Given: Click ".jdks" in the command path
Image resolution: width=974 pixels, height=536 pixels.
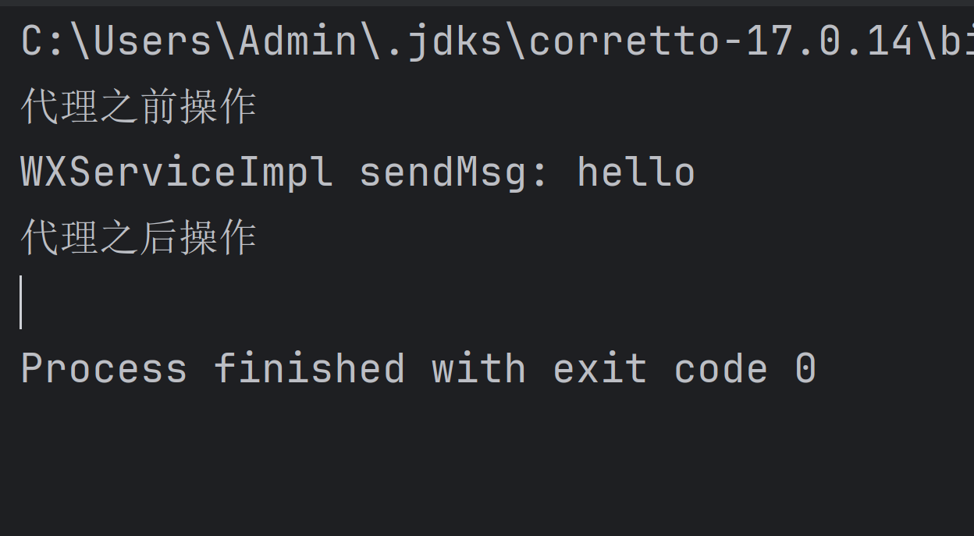Looking at the screenshot, I should 443,41.
